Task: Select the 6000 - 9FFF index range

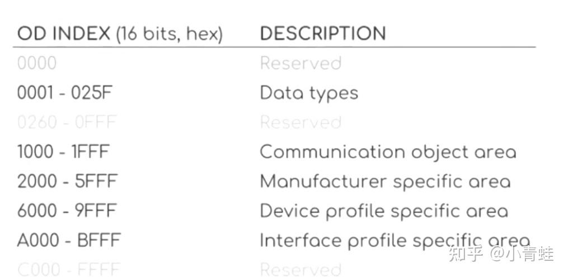Action: (67, 211)
